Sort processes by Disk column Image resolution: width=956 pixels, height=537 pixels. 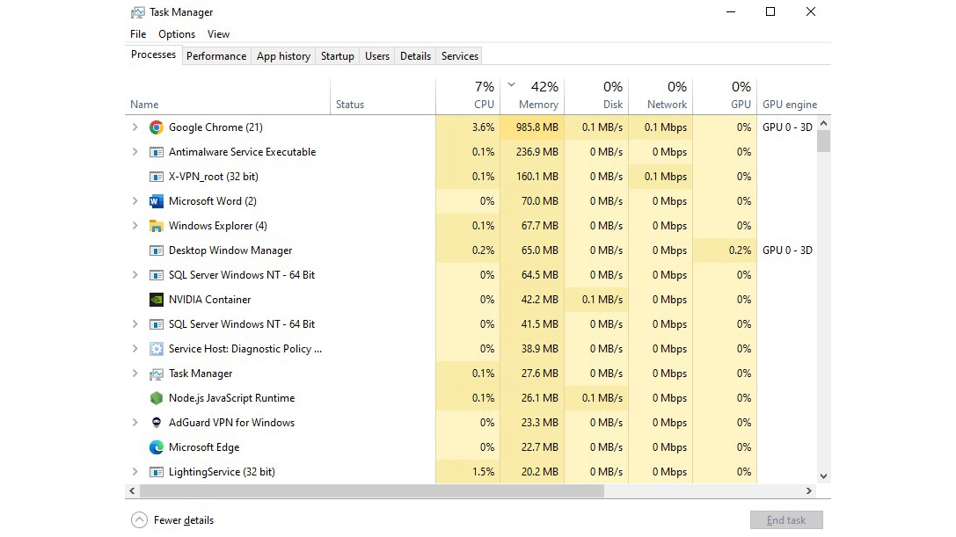(x=596, y=97)
